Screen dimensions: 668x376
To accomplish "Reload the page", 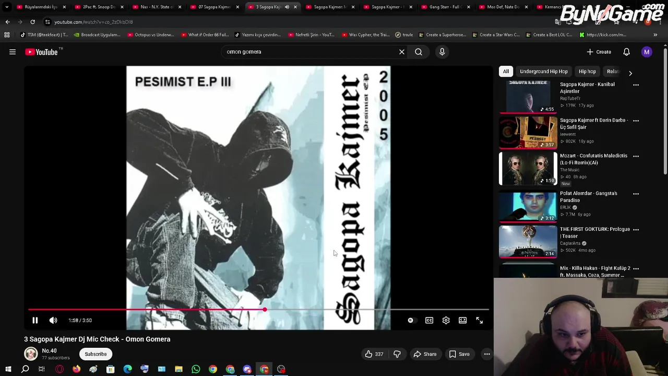I will click(x=32, y=22).
